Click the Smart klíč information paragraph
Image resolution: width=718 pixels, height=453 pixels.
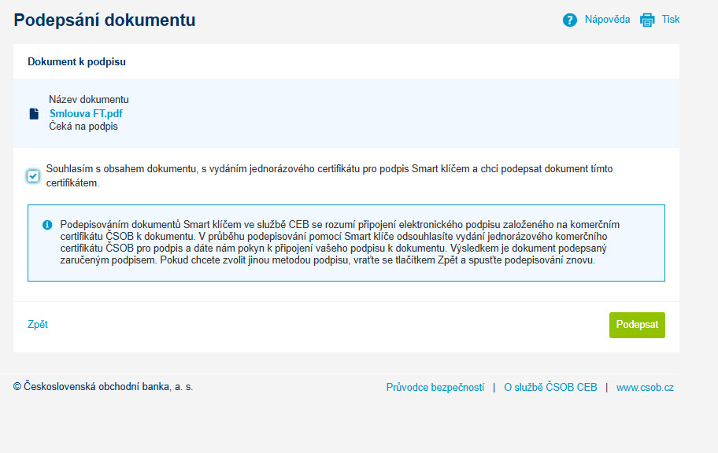pyautogui.click(x=340, y=242)
